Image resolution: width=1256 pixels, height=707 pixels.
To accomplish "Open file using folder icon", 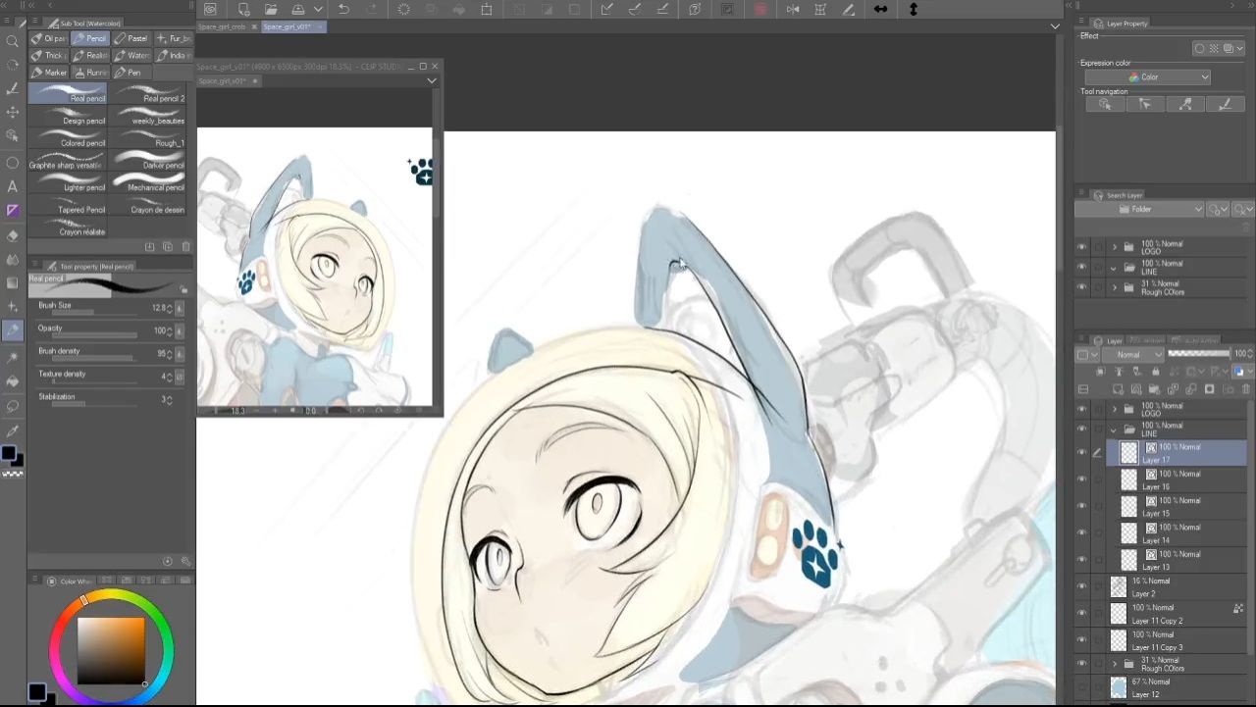I will 271,10.
